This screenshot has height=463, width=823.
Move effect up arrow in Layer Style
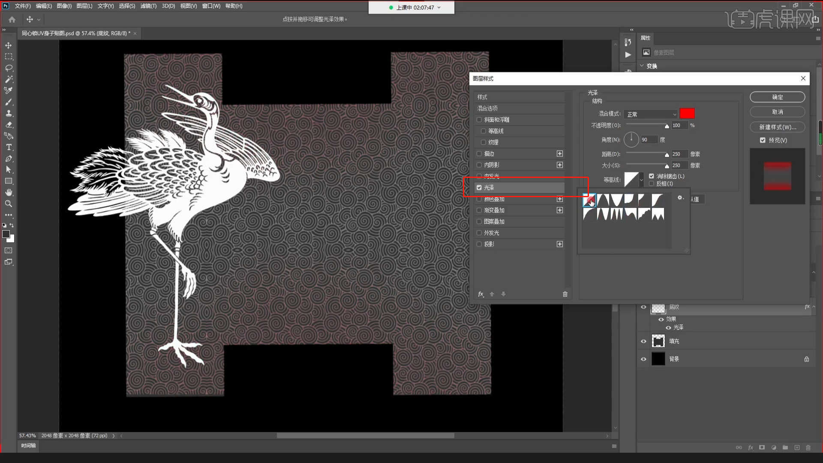click(492, 294)
